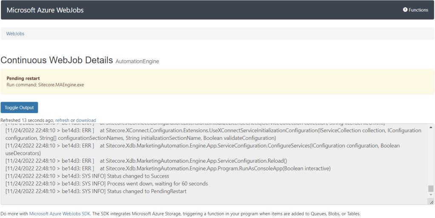This screenshot has height=218, width=435.
Task: Click the AutomationEngine job name subtitle
Action: click(137, 61)
